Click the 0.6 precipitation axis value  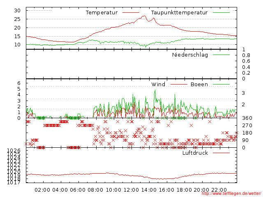click(x=246, y=61)
